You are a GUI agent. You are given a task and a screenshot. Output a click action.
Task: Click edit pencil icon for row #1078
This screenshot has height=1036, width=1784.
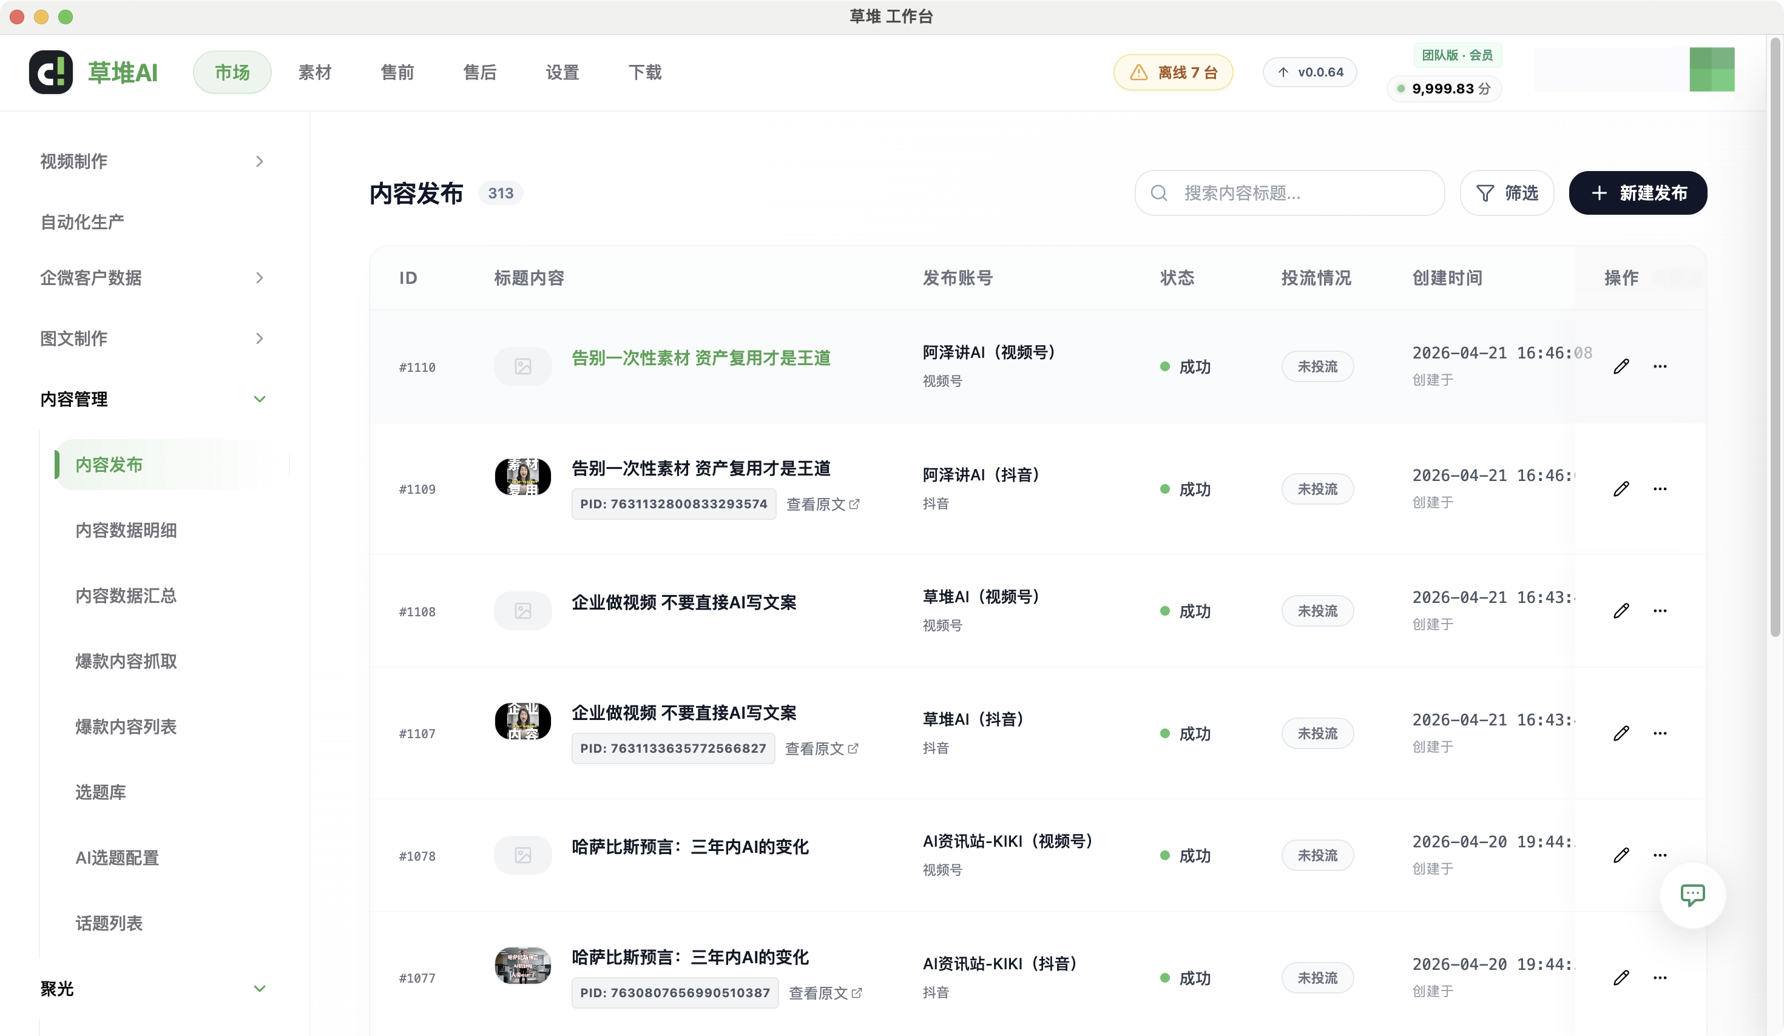(x=1621, y=855)
